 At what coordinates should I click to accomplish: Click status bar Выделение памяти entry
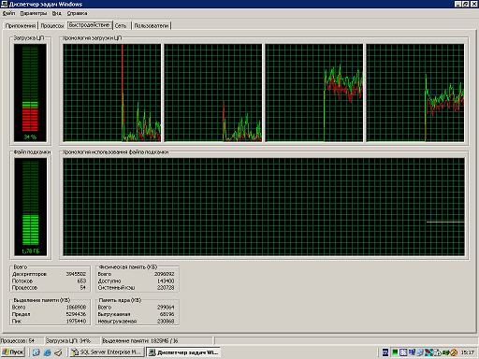(157, 341)
